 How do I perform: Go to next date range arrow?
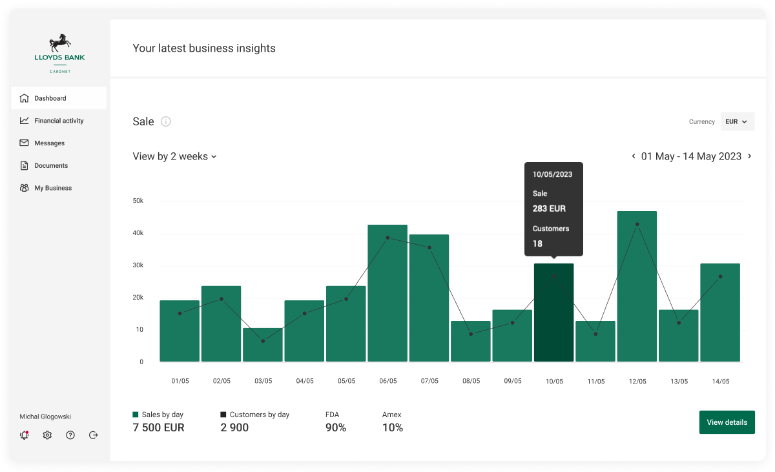coord(749,156)
